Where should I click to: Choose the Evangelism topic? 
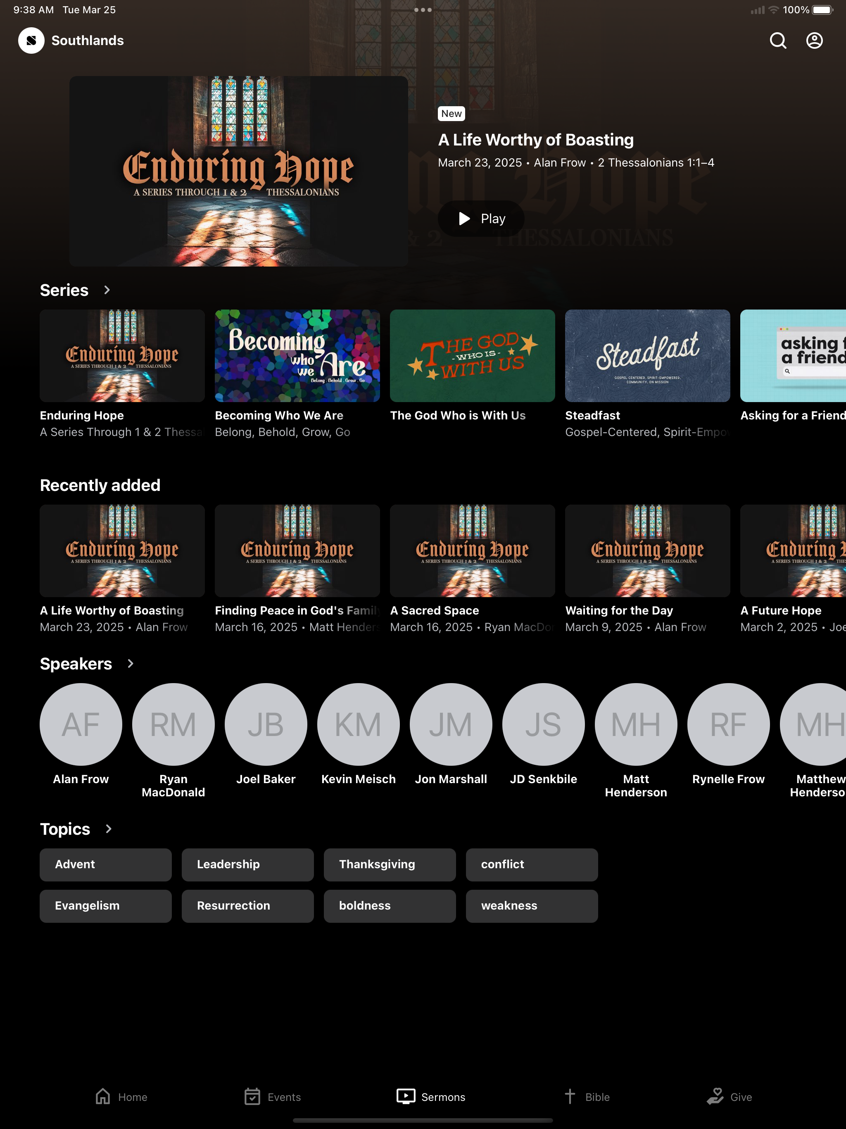click(106, 906)
